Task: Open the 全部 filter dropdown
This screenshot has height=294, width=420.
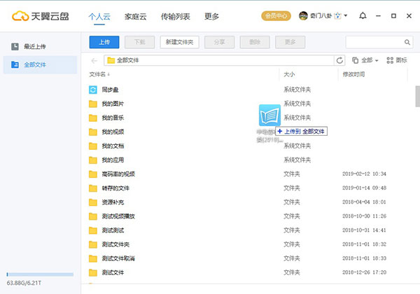Action: coord(366,60)
